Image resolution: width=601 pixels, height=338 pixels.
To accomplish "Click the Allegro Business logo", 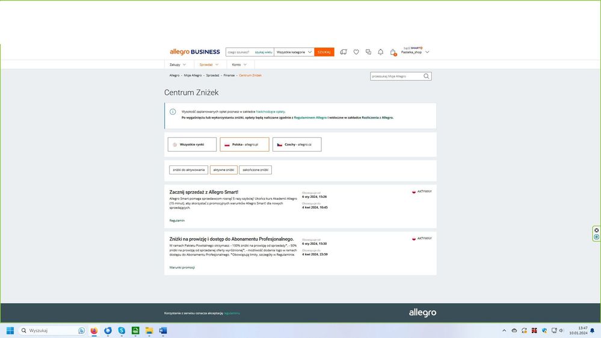I will click(x=194, y=52).
